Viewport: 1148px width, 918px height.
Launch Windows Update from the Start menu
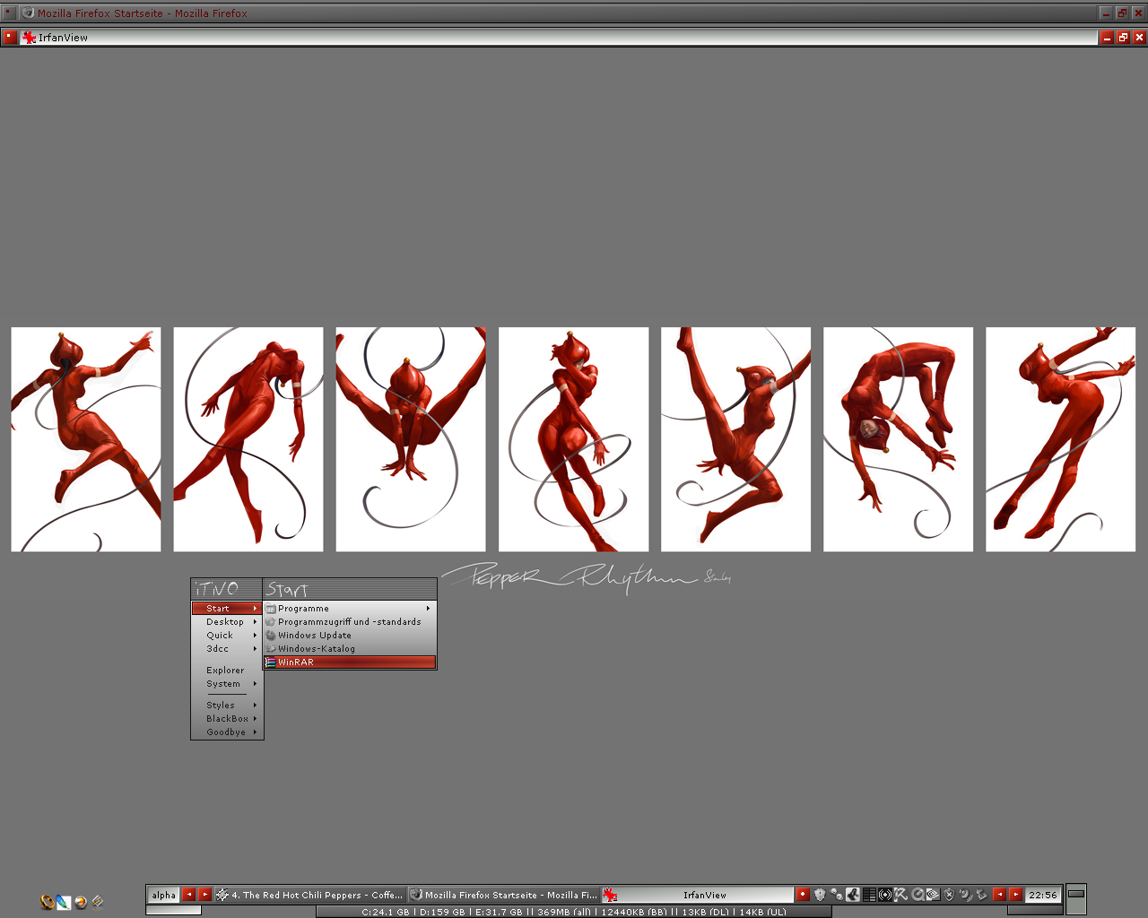350,635
